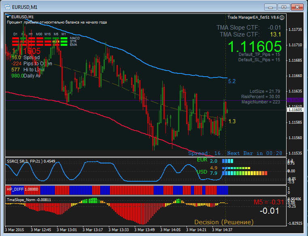Close the EURUSD,M1 chart window
Viewport: 308px width, 236px height.
[x=297, y=7]
